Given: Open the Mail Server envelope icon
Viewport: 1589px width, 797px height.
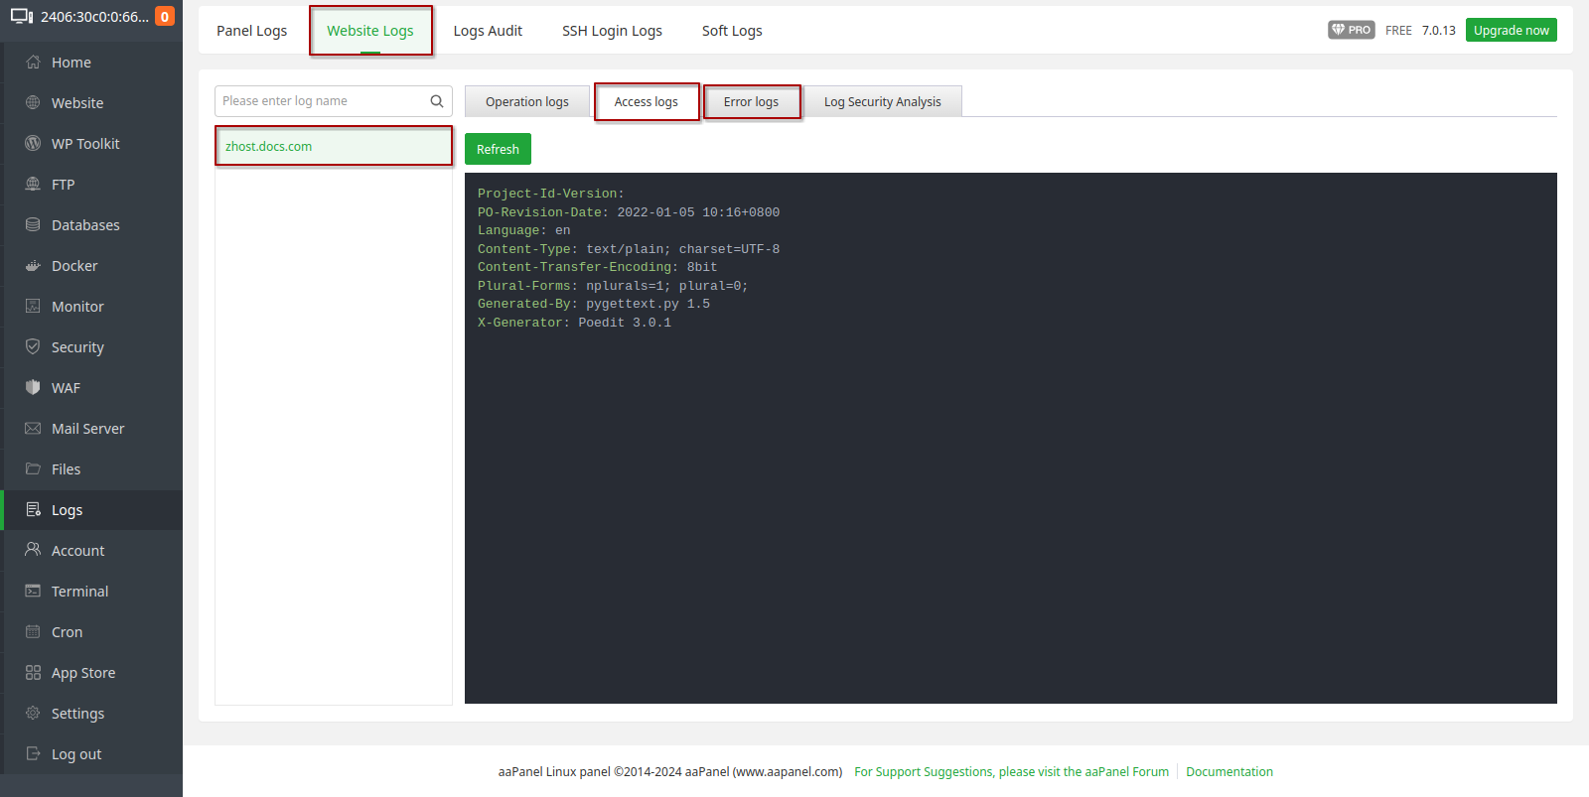Looking at the screenshot, I should 33,428.
